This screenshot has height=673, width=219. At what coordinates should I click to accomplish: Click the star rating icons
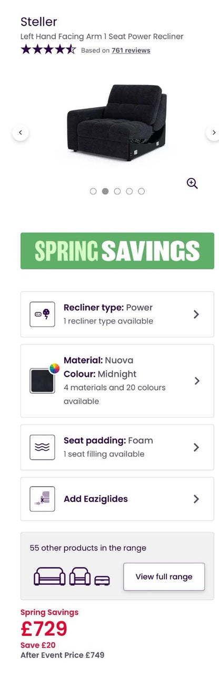coord(48,50)
